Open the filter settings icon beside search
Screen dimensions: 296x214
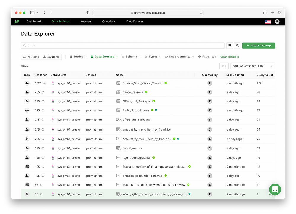click(x=230, y=46)
